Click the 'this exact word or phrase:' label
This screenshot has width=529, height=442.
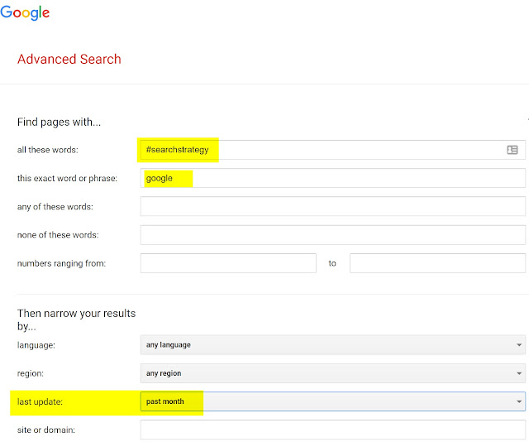click(x=67, y=178)
